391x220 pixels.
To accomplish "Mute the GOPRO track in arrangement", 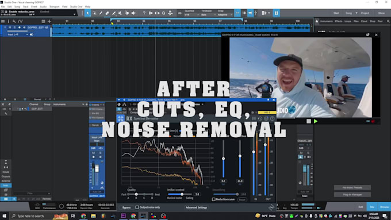I will 10,28.
